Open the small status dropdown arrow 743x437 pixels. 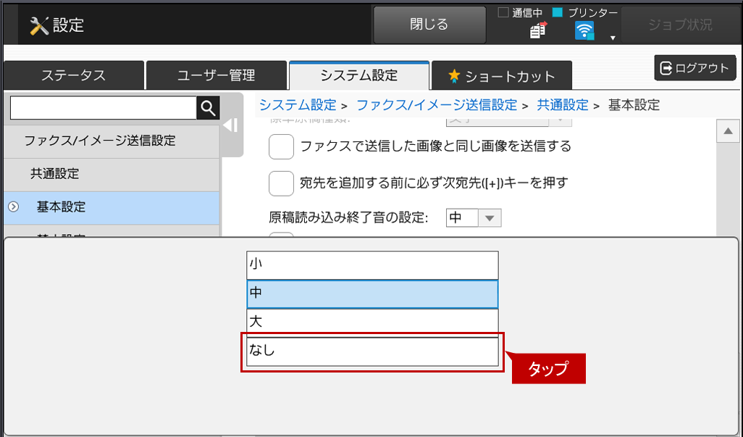pyautogui.click(x=613, y=38)
